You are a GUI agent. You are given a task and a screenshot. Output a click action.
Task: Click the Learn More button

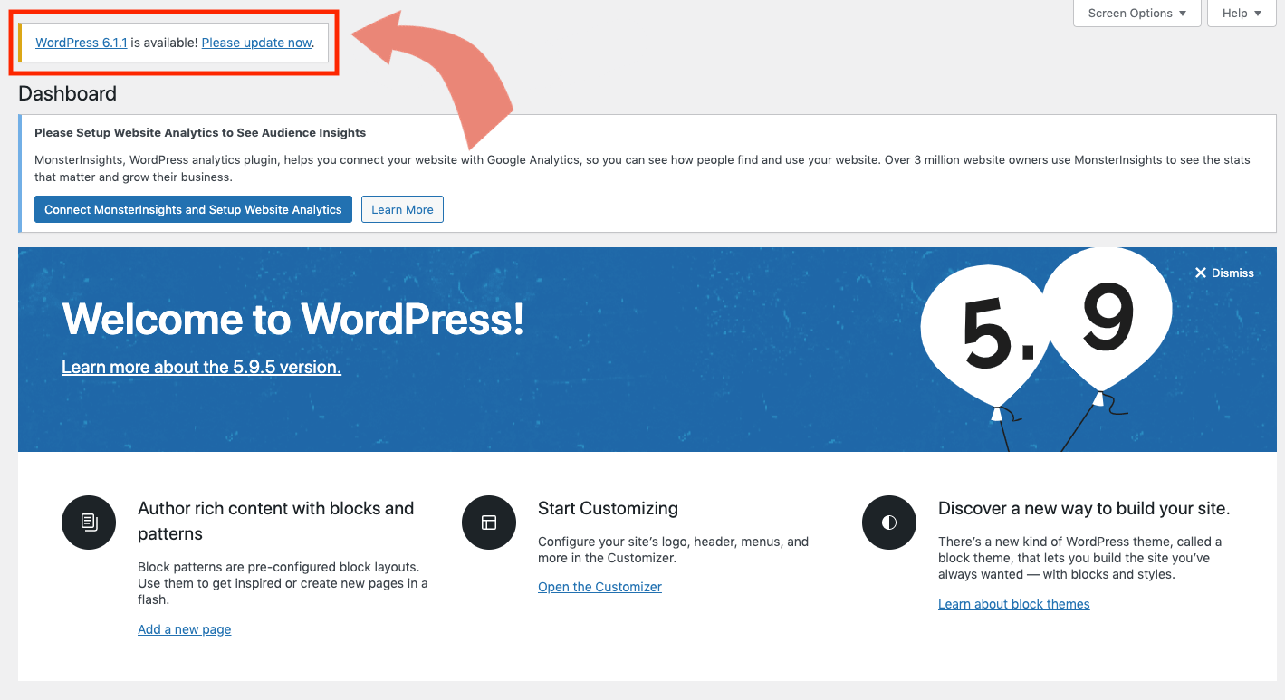402,209
